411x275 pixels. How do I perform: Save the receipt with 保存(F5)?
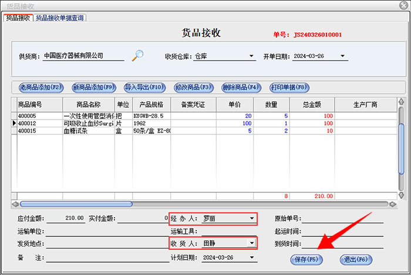pos(306,259)
